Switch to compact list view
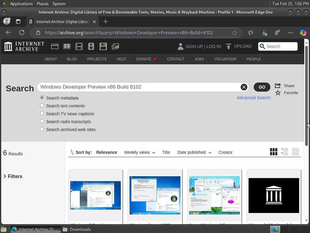The width and height of the screenshot is (310, 233). tap(295, 152)
